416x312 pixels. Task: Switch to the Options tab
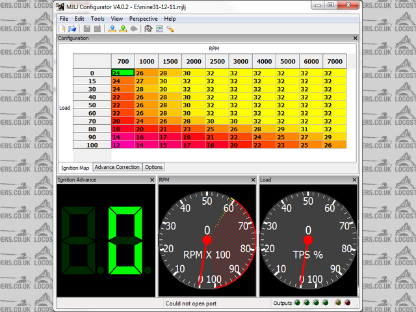pos(154,167)
